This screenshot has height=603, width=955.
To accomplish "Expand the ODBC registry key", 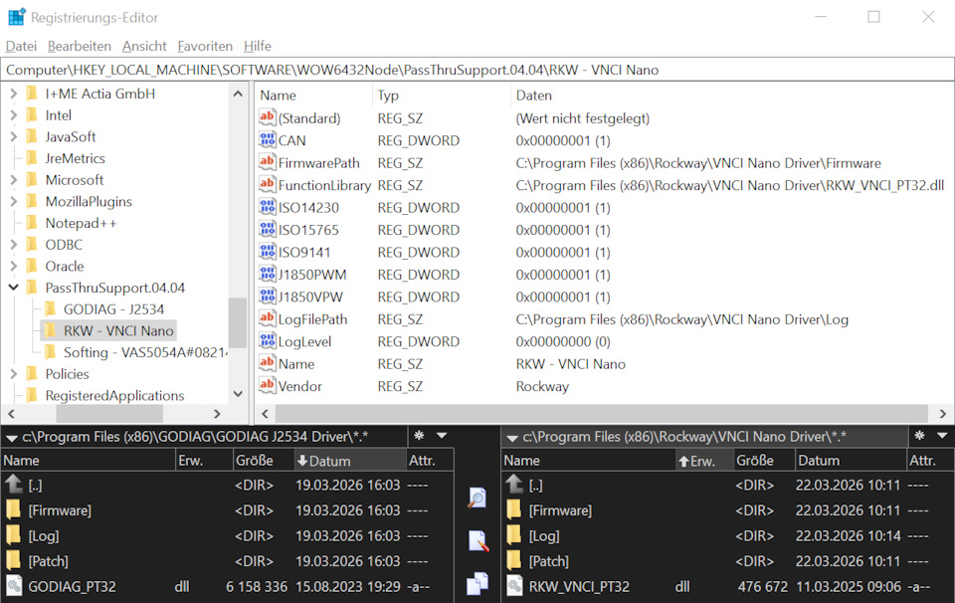I will click(x=14, y=244).
